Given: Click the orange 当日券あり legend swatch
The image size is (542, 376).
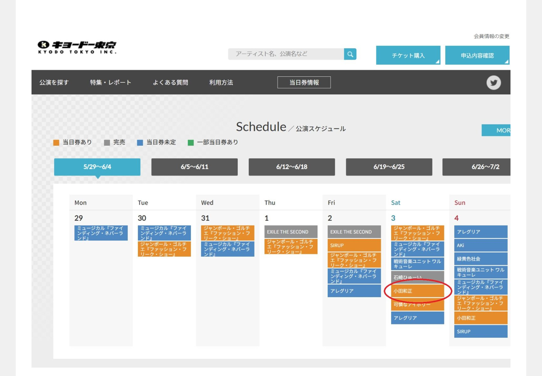Looking at the screenshot, I should (x=56, y=143).
